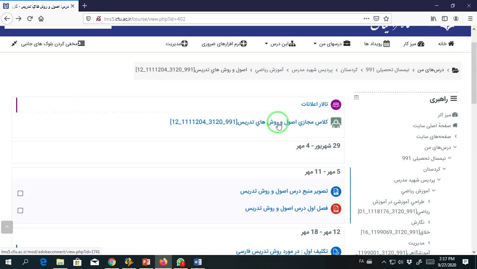
Task: Go to رویداد ها in the top menu
Action: pyautogui.click(x=377, y=44)
